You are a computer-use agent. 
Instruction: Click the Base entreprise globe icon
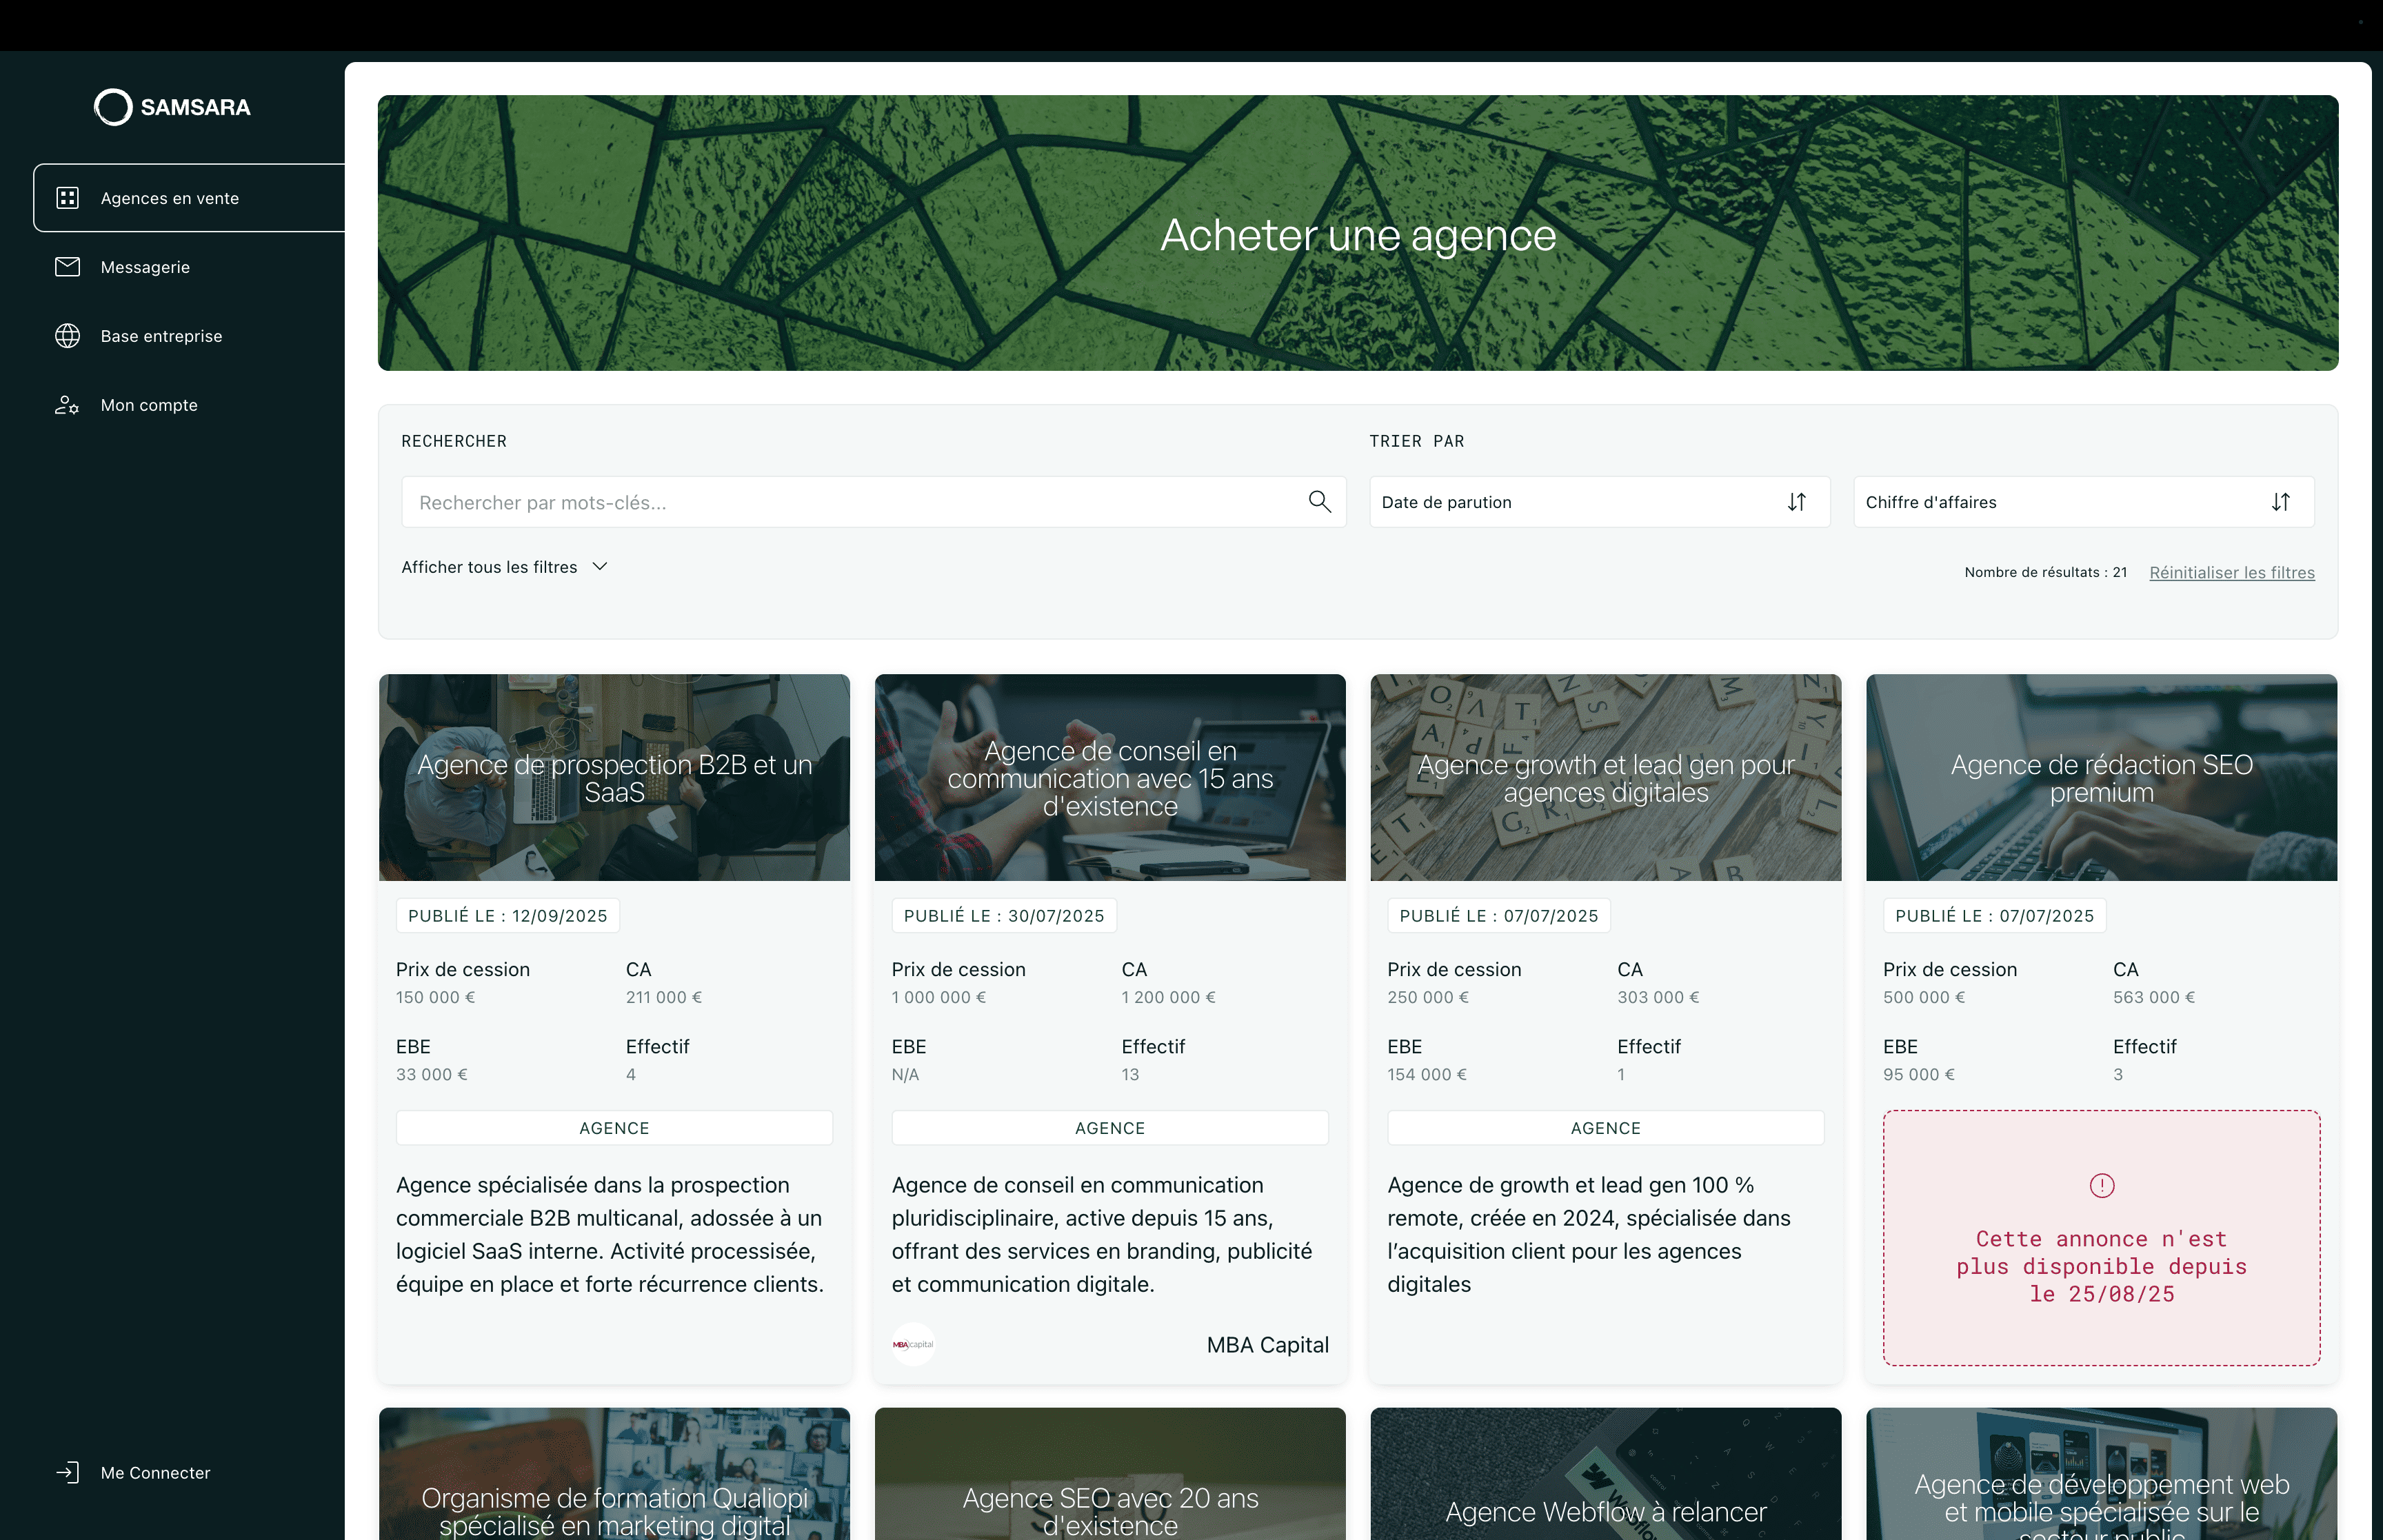click(67, 336)
